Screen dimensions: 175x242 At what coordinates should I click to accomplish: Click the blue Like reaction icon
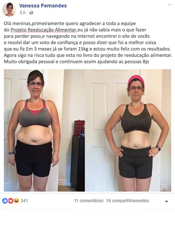5,201
